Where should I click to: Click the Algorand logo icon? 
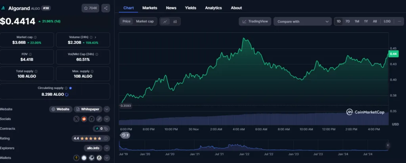[3, 8]
